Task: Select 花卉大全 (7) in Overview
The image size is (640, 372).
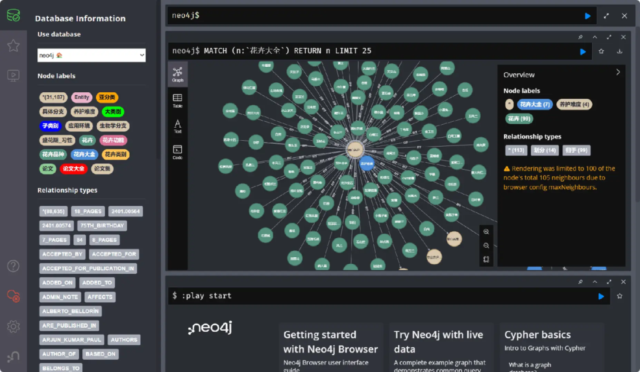Action: [535, 105]
